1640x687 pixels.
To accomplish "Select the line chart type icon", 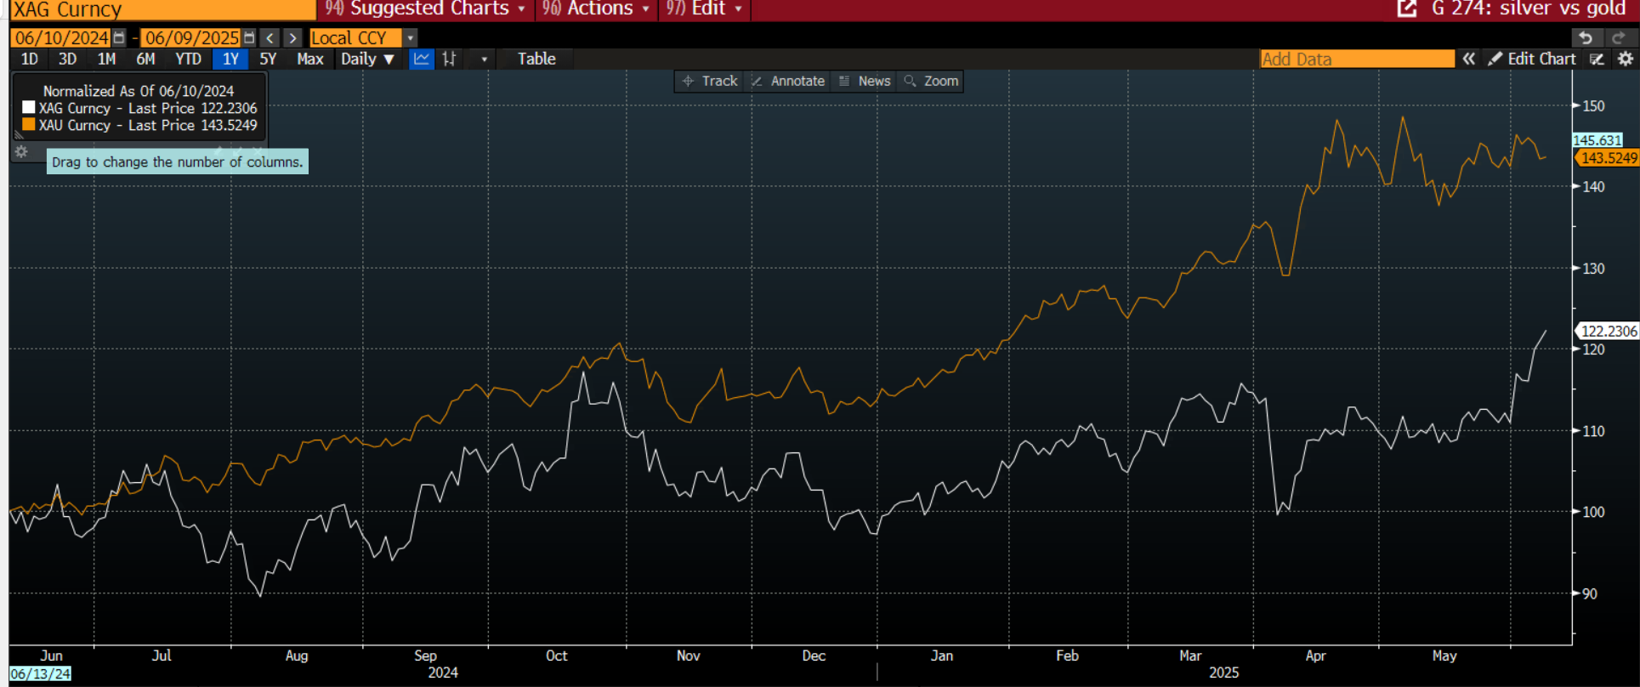I will pos(421,59).
